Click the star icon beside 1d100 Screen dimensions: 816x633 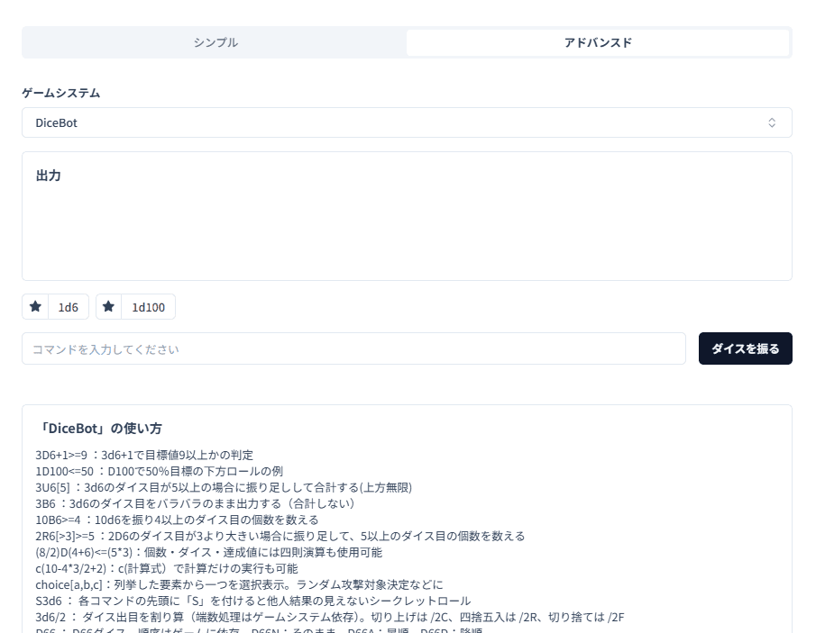109,307
